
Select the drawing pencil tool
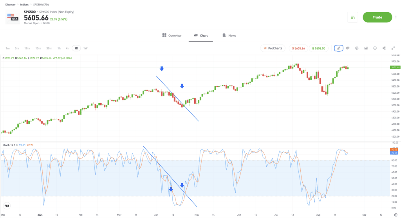click(x=339, y=48)
